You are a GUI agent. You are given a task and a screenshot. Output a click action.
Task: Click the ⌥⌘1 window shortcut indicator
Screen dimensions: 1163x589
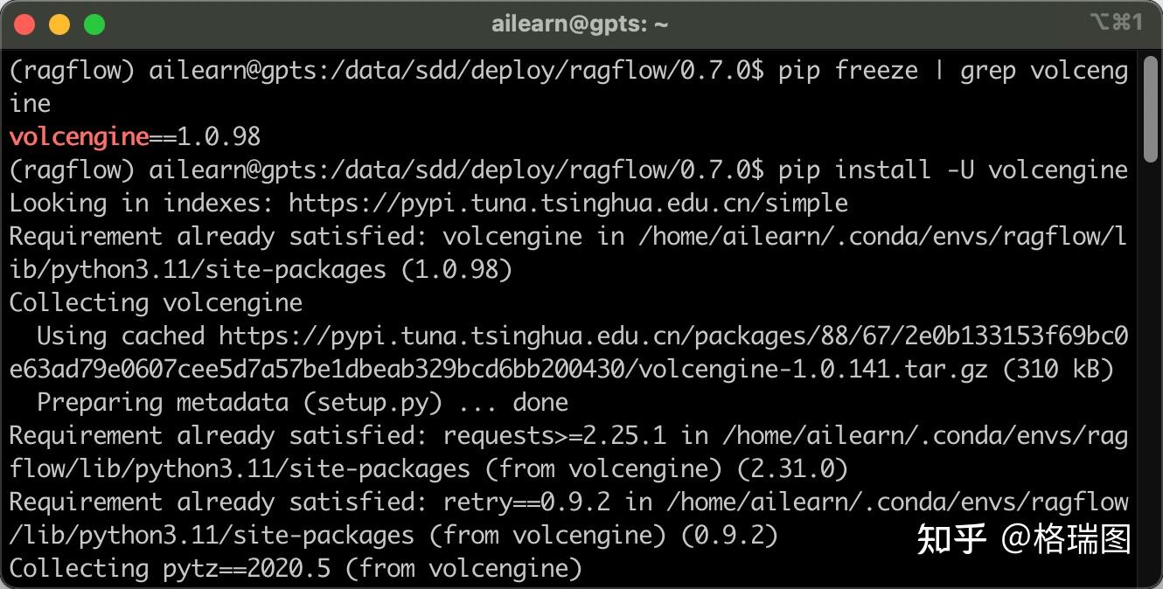1116,23
